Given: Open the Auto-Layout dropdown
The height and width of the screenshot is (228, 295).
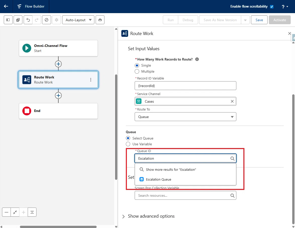Looking at the screenshot, I should 78,20.
